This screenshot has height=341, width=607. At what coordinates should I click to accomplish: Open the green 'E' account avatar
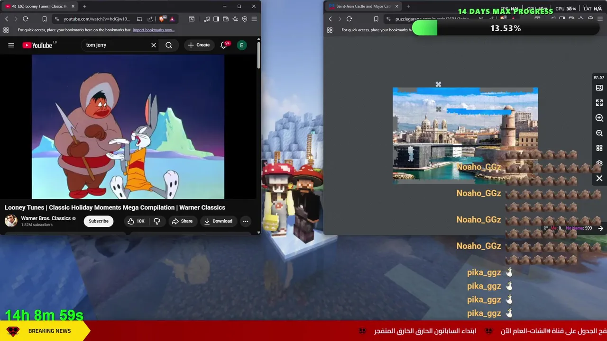click(x=242, y=45)
